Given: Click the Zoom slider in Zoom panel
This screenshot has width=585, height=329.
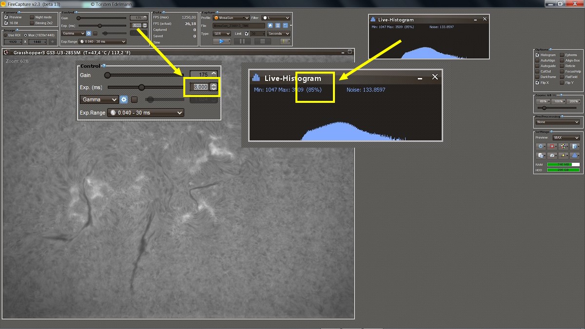Looking at the screenshot, I should (x=557, y=108).
